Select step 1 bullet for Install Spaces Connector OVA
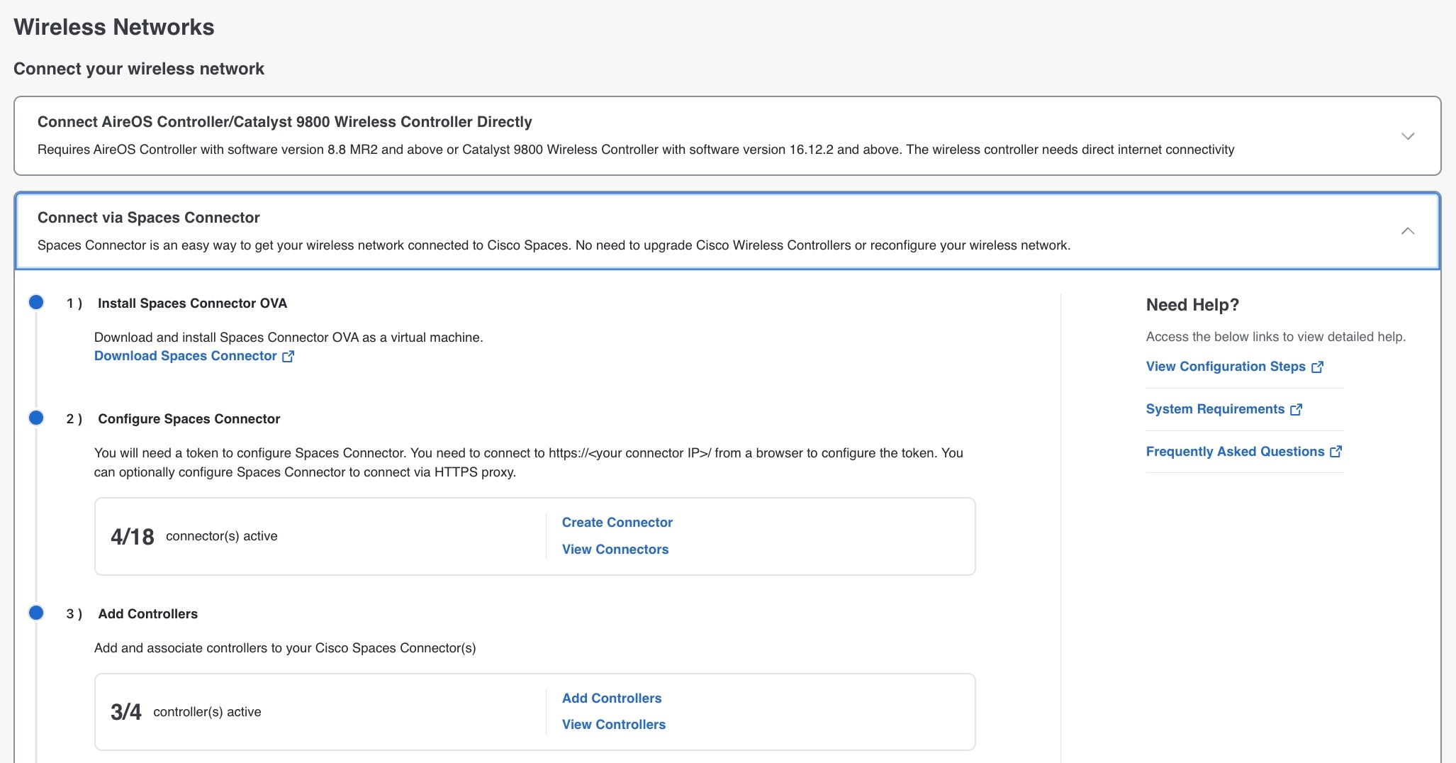Image resolution: width=1456 pixels, height=763 pixels. pos(36,303)
